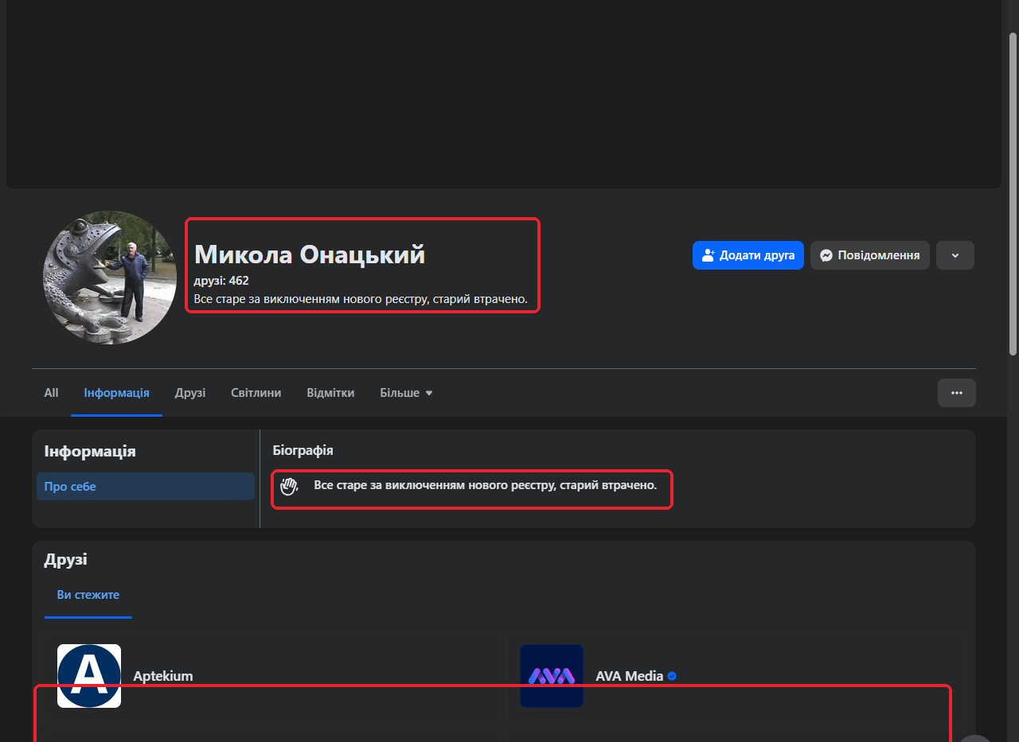
Task: Open the Aptekium page name link
Action: point(163,676)
